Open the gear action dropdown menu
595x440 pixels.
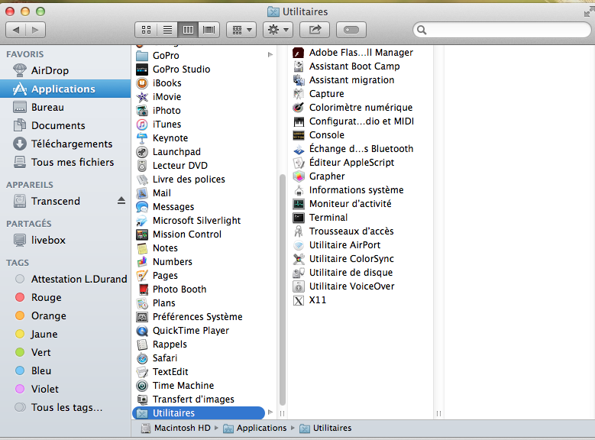[277, 30]
